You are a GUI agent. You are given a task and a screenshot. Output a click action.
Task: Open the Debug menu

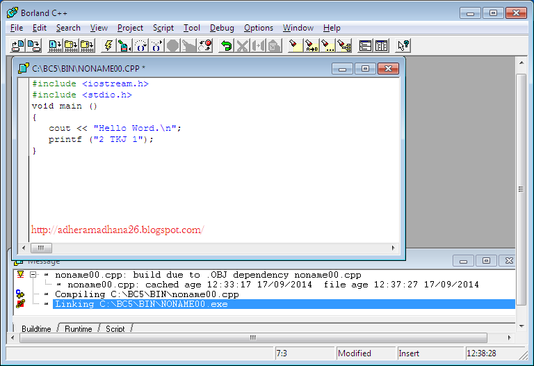coord(222,28)
